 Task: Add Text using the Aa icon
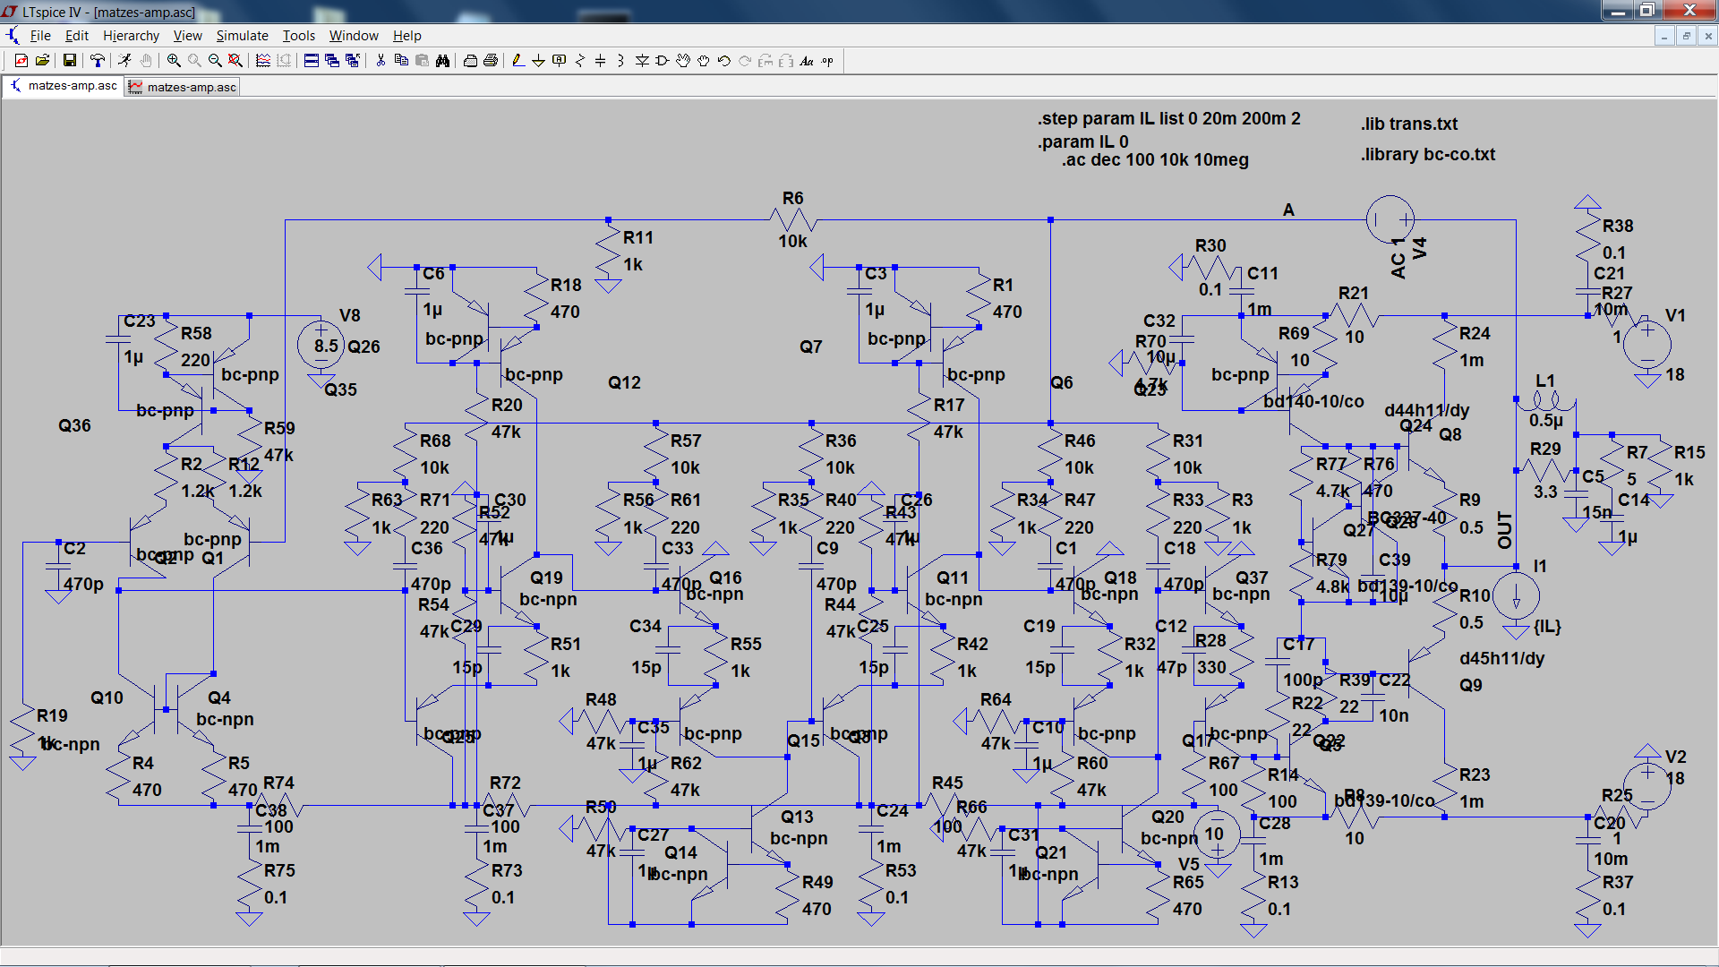807,61
